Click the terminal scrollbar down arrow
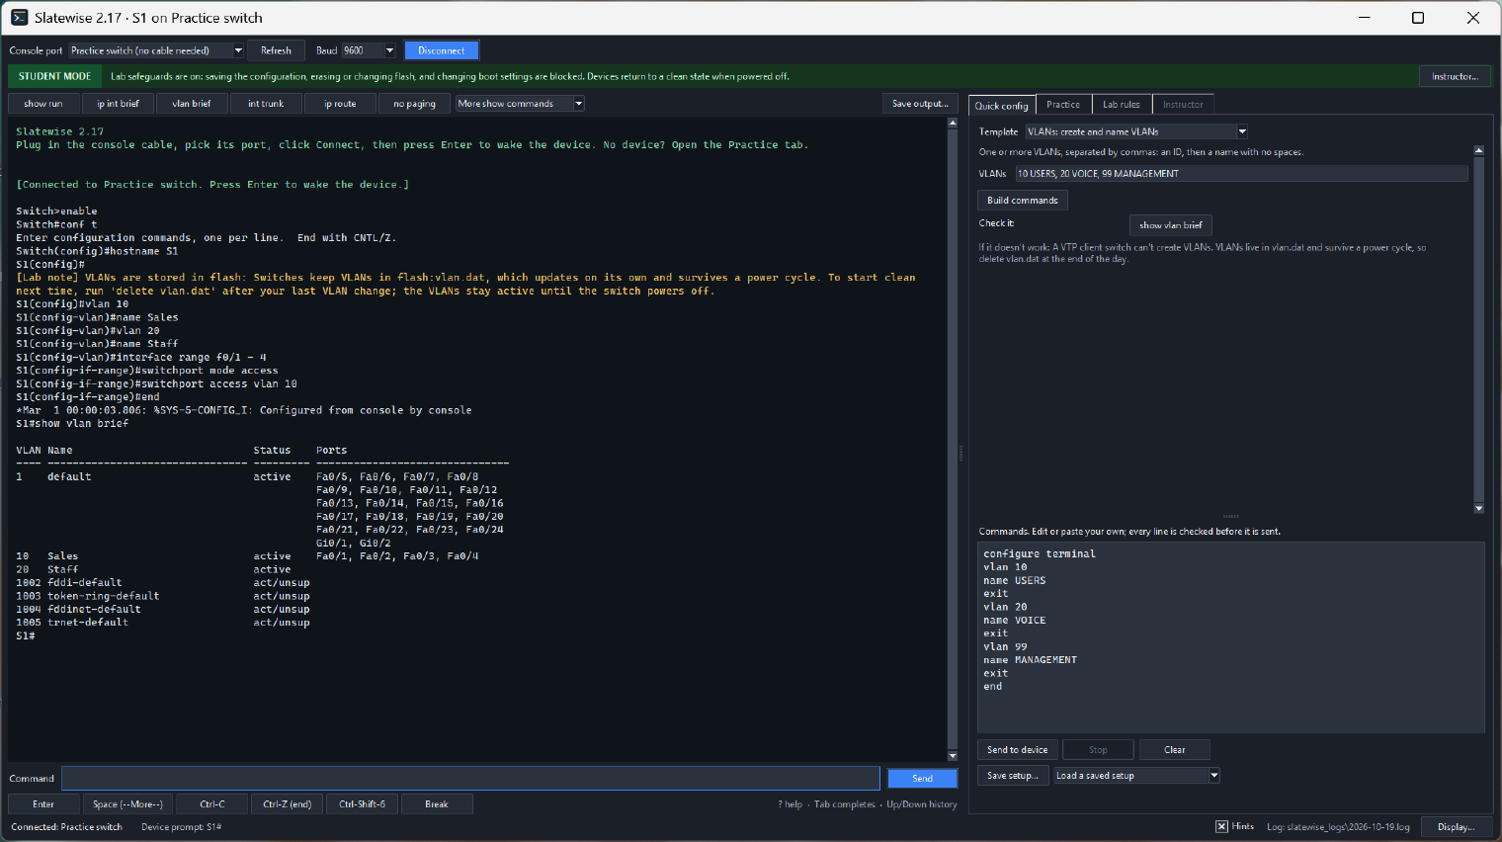Viewport: 1502px width, 842px height. click(953, 756)
